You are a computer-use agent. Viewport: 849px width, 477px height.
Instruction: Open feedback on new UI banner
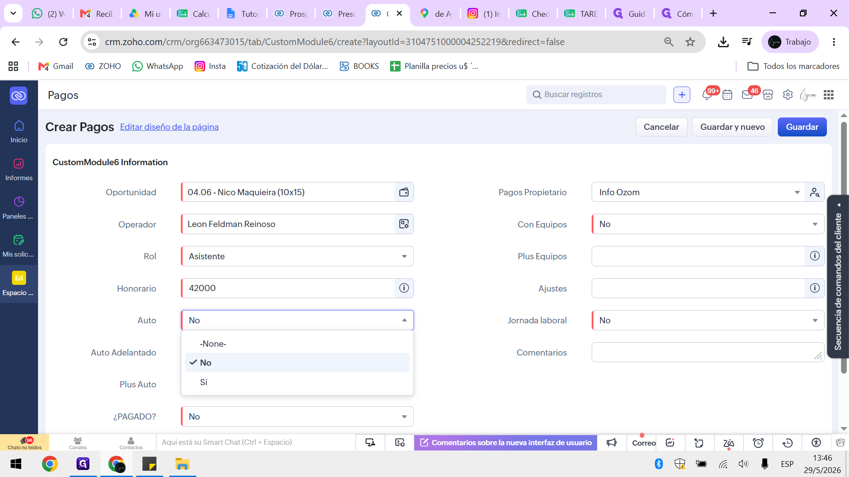pos(505,443)
